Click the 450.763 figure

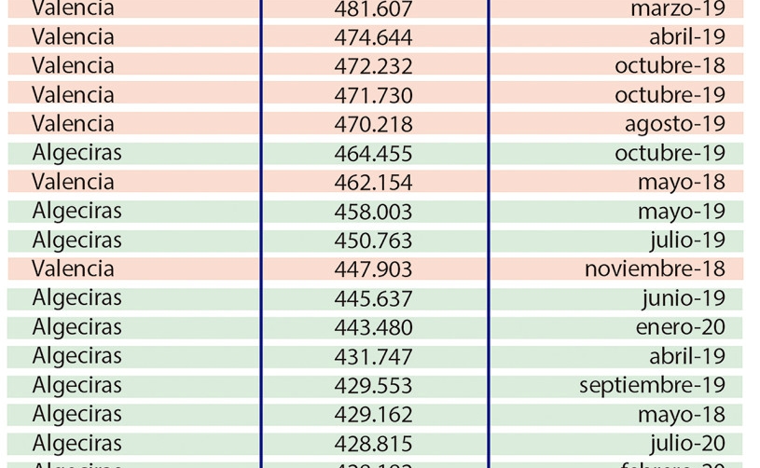373,241
